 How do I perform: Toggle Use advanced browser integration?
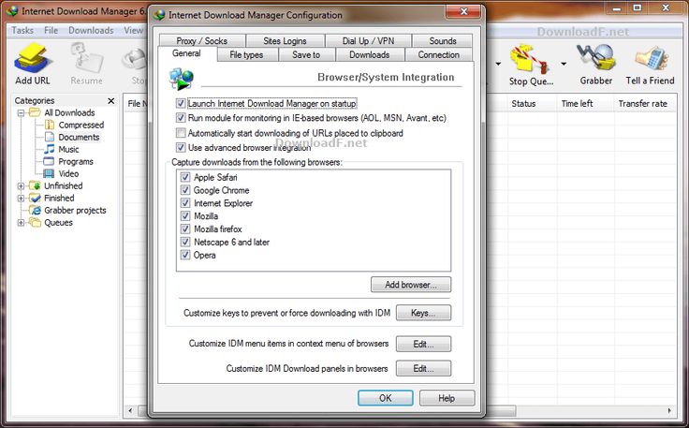(181, 147)
